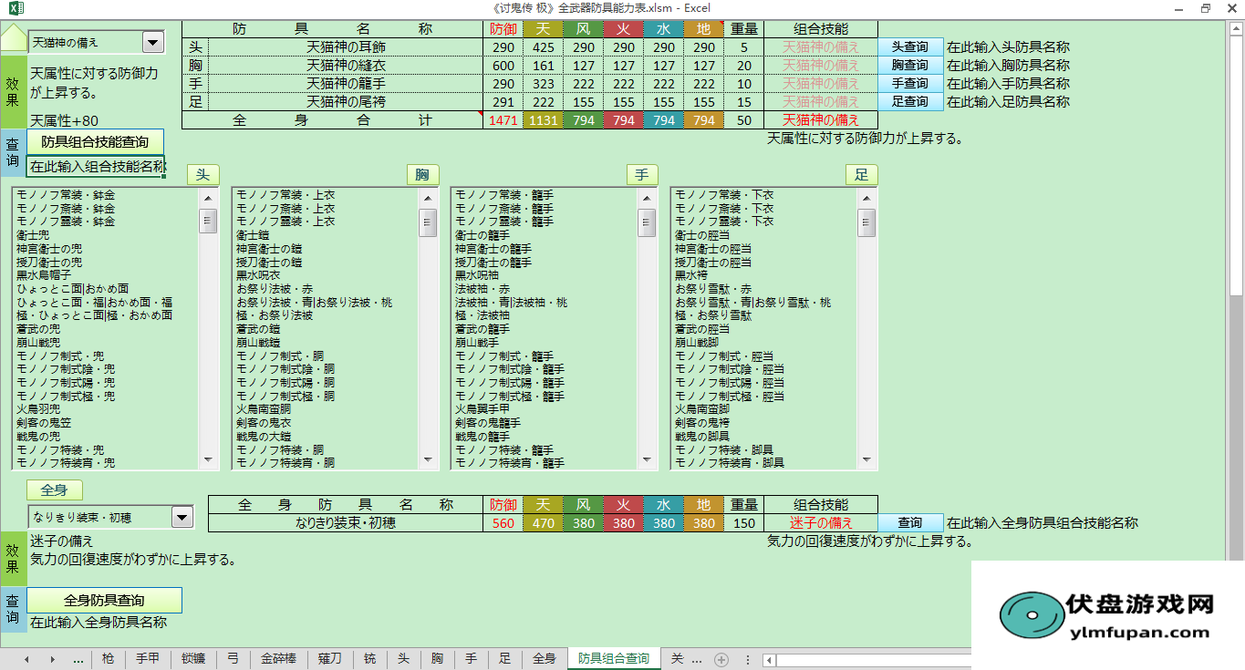Click the 足 header button above the list

click(862, 175)
